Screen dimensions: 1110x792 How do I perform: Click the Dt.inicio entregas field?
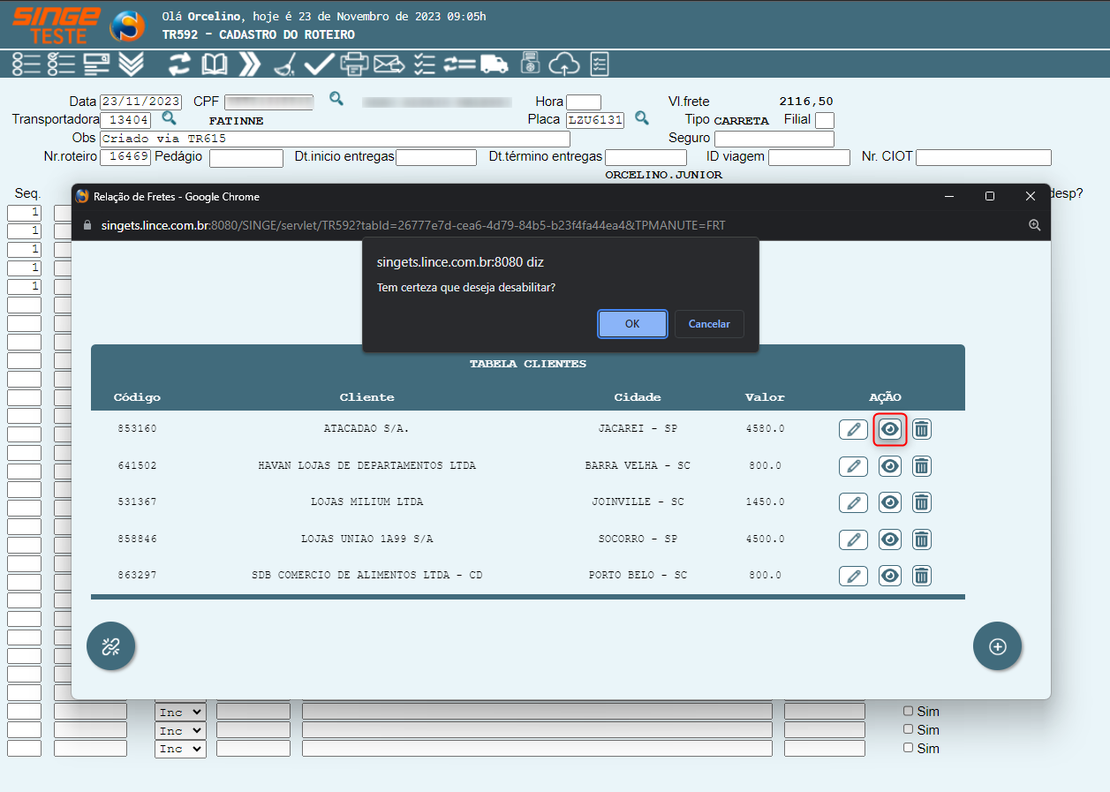pos(436,157)
